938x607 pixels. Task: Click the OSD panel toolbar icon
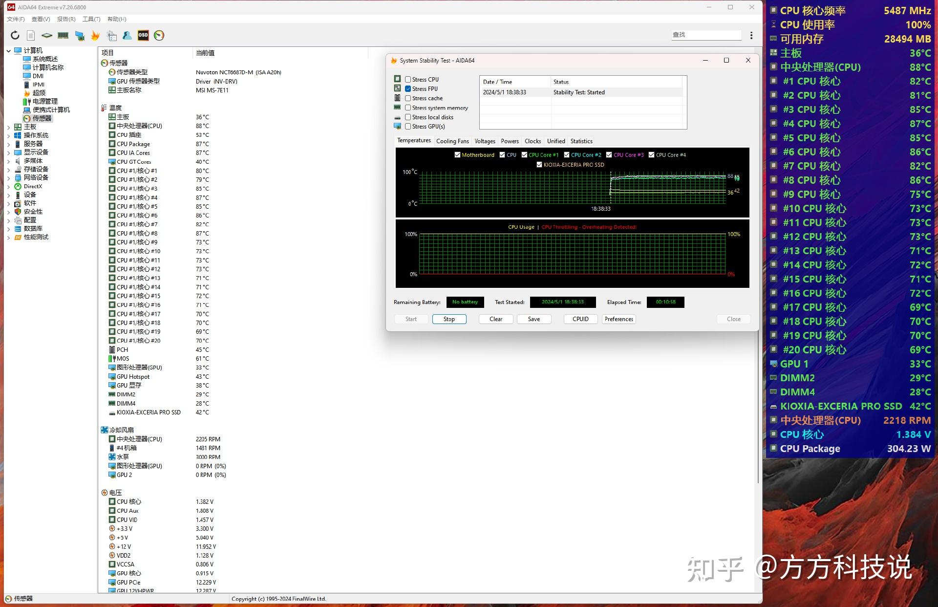tap(143, 35)
